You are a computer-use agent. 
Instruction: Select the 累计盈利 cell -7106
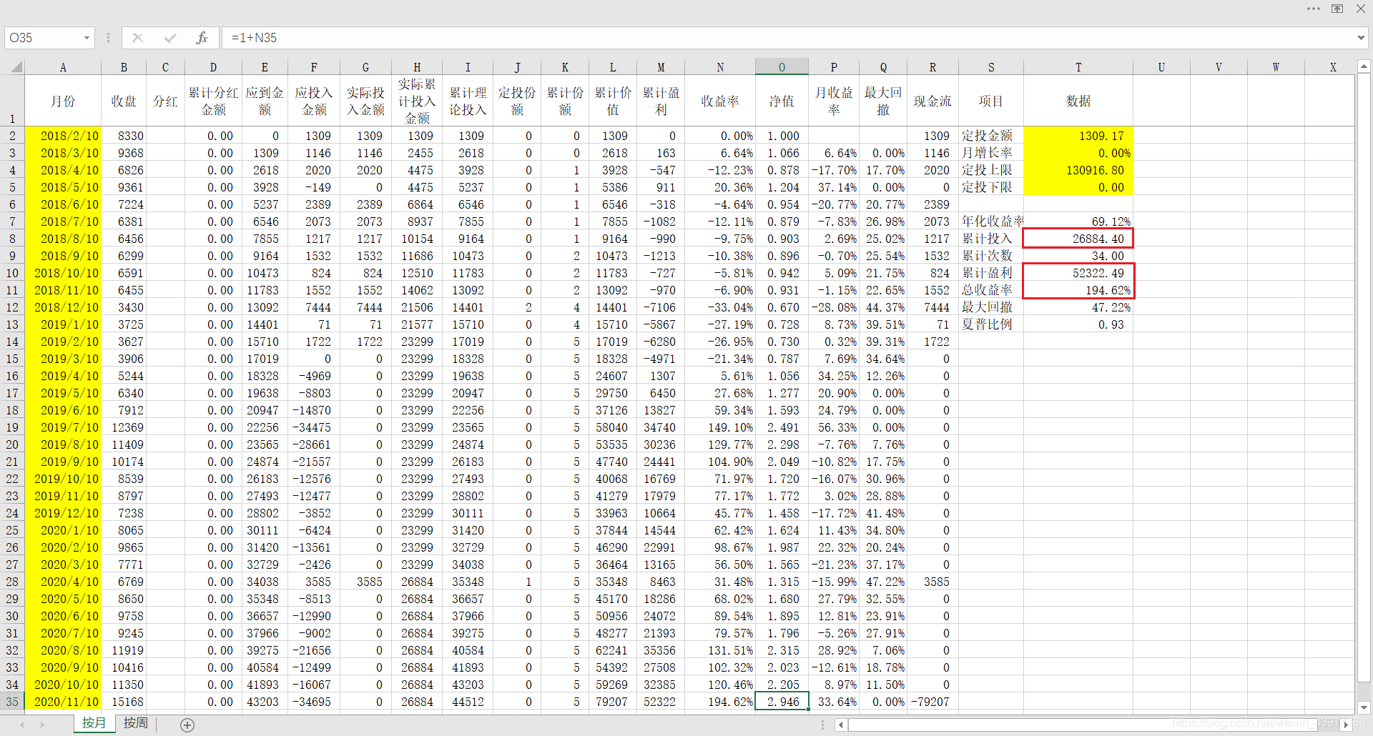point(661,307)
